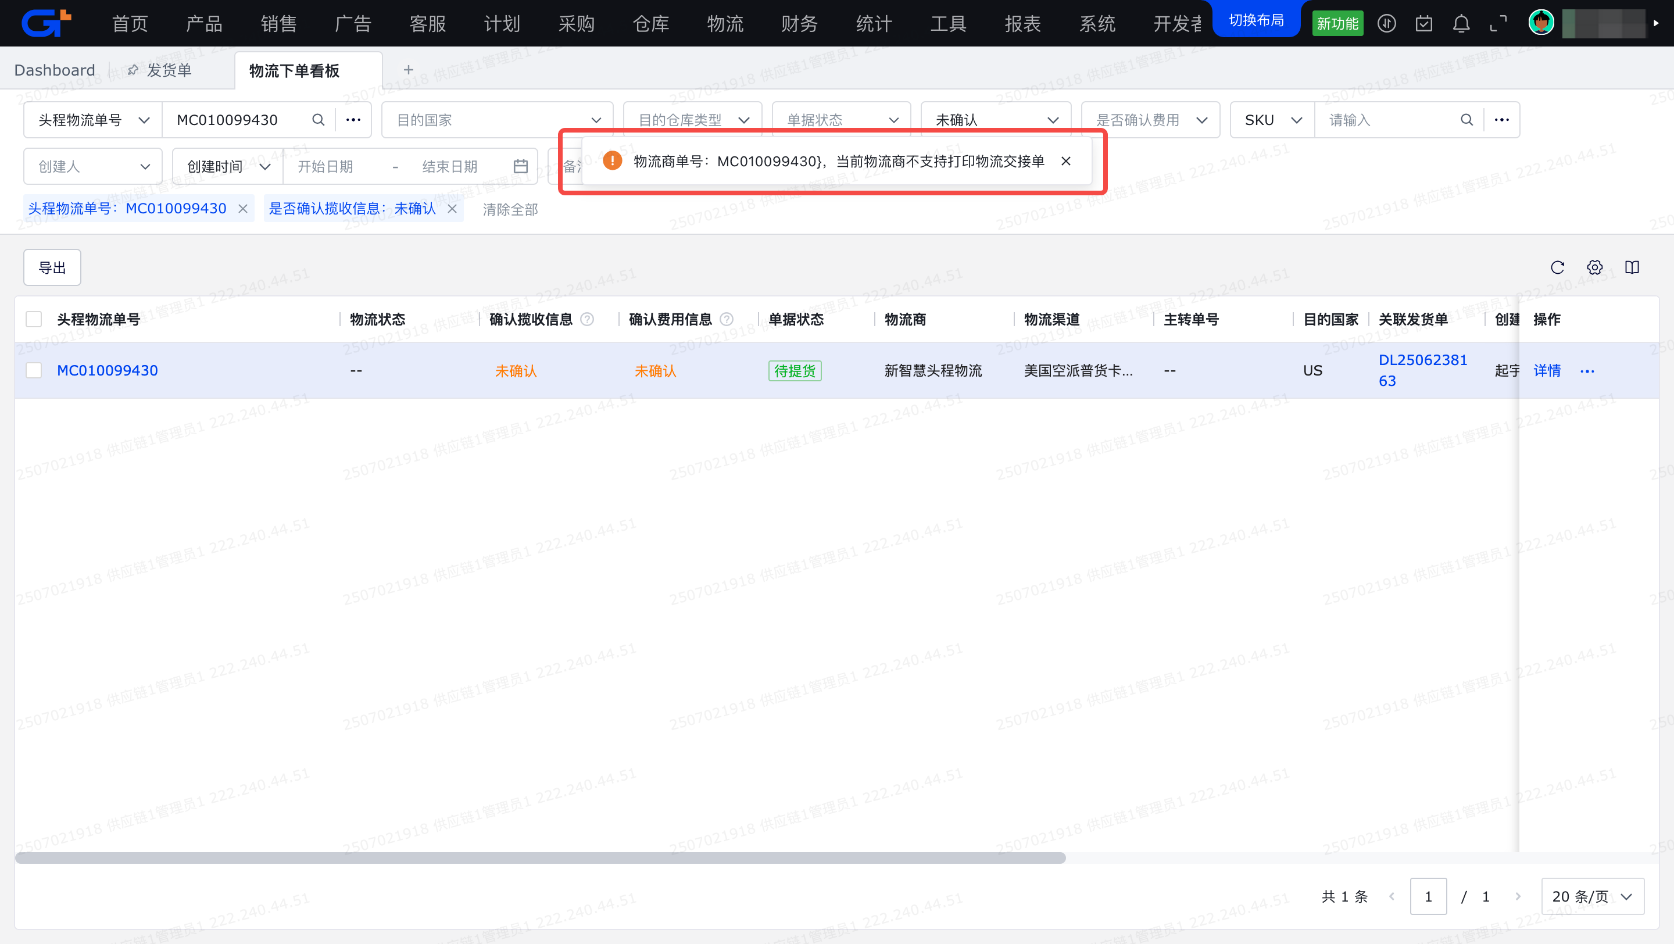The height and width of the screenshot is (944, 1674).
Task: Open the 目的仓库类型 dropdown
Action: [692, 120]
